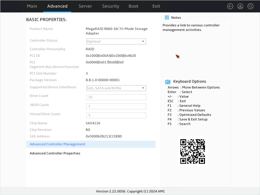Click the magnifier search icon in header

(x=250, y=6)
